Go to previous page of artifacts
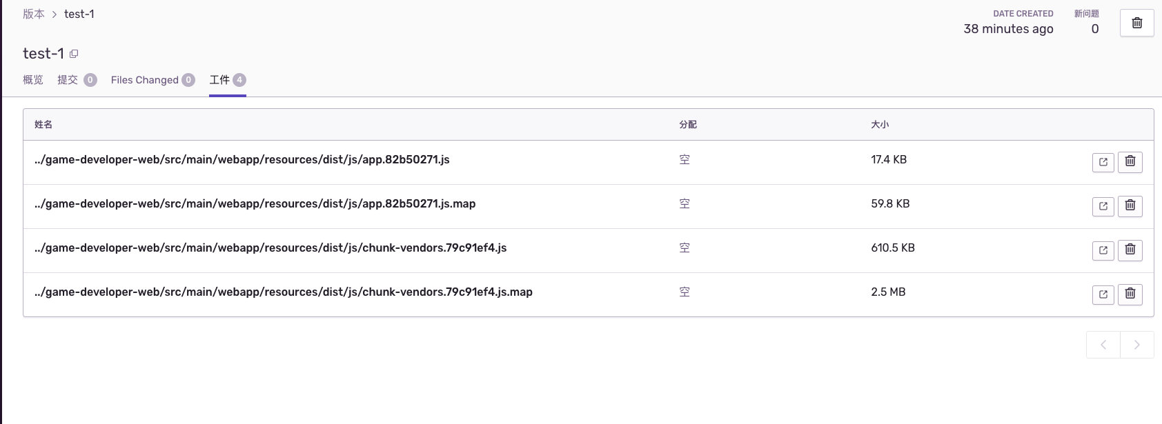 click(1103, 345)
